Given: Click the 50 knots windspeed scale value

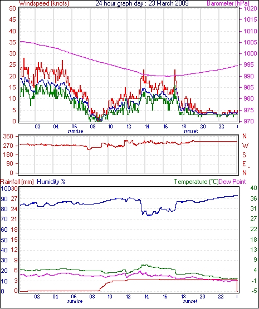Looking at the screenshot, I should pyautogui.click(x=12, y=8).
